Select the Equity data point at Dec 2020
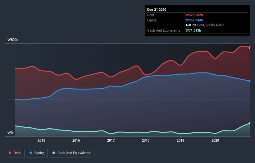The image size is (255, 163). click(250, 81)
